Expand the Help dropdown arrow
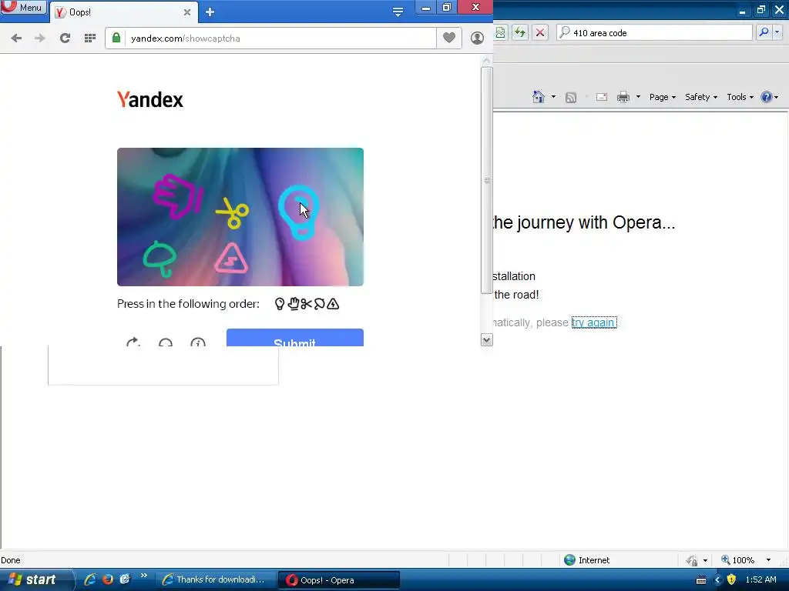789x591 pixels. 777,97
